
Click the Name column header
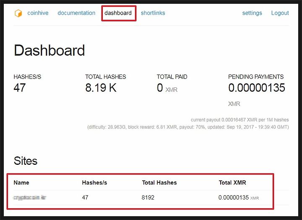coord(21,182)
